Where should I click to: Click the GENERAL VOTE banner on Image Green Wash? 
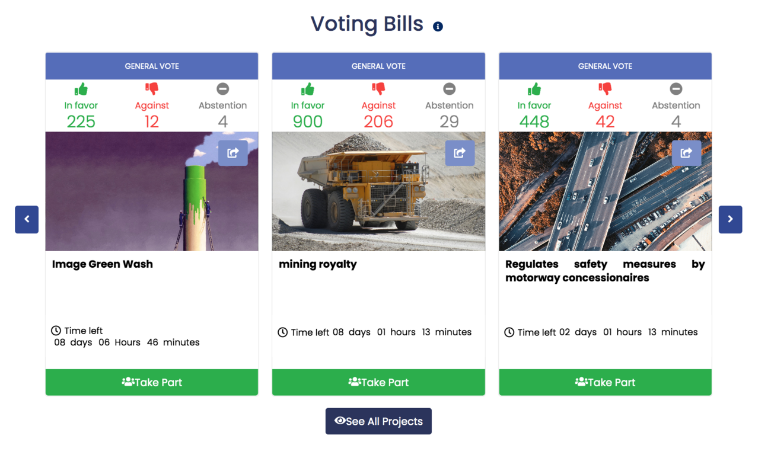tap(152, 66)
